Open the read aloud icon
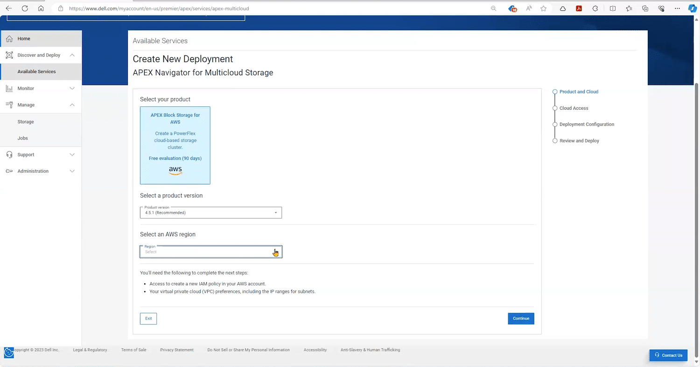The width and height of the screenshot is (700, 367). click(529, 8)
